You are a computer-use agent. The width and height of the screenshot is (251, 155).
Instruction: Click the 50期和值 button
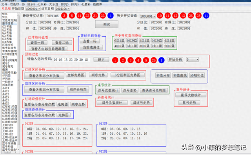(x=197, y=75)
